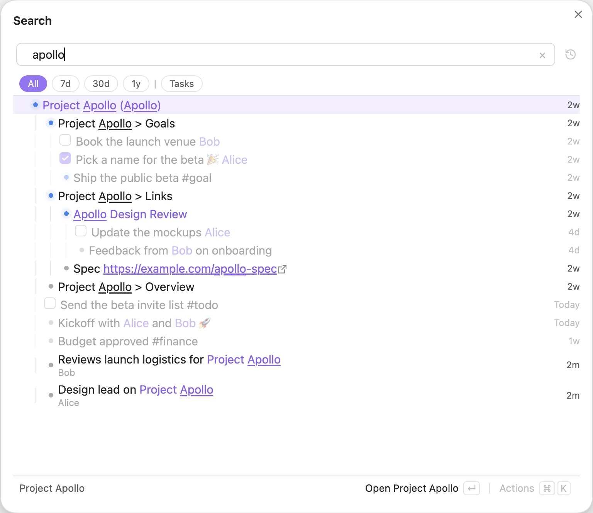The height and width of the screenshot is (513, 593).
Task: Filter results to last 30d
Action: pos(101,84)
